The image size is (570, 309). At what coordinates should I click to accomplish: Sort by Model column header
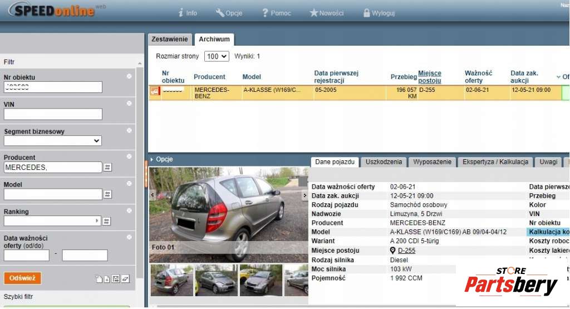252,77
